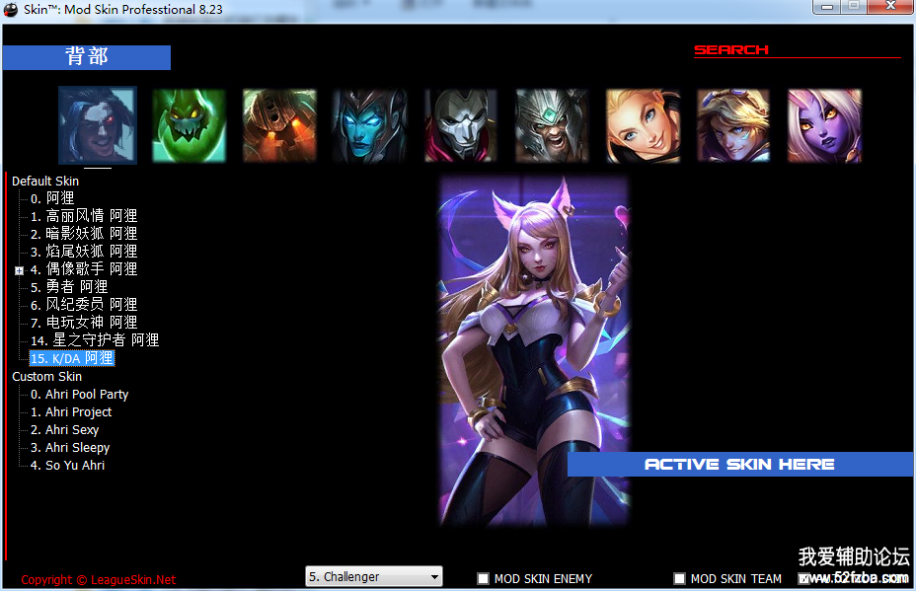Choose custom skin 0. Ahri Pool Party
916x591 pixels.
pyautogui.click(x=79, y=395)
